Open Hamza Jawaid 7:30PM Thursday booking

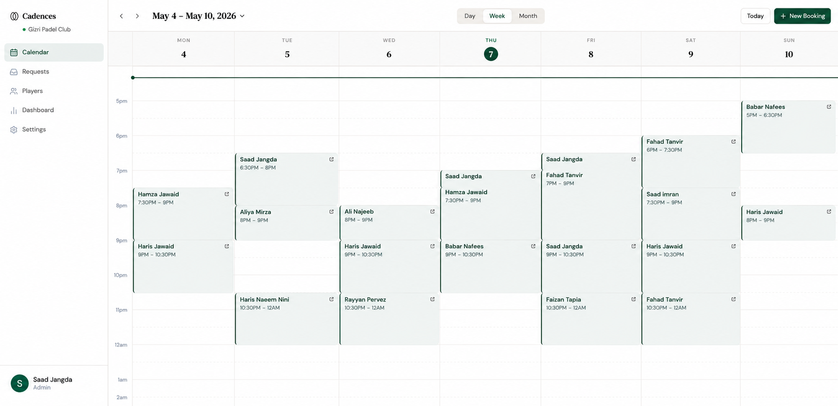(x=490, y=214)
